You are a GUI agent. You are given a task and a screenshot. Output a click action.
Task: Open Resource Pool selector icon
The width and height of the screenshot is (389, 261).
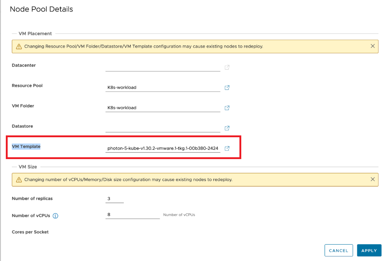click(x=227, y=88)
